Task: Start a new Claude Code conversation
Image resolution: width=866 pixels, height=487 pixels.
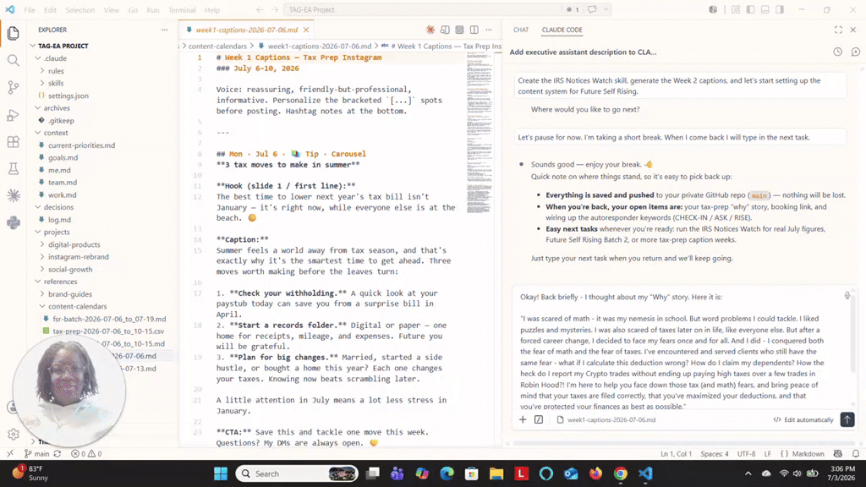Action: (x=856, y=52)
